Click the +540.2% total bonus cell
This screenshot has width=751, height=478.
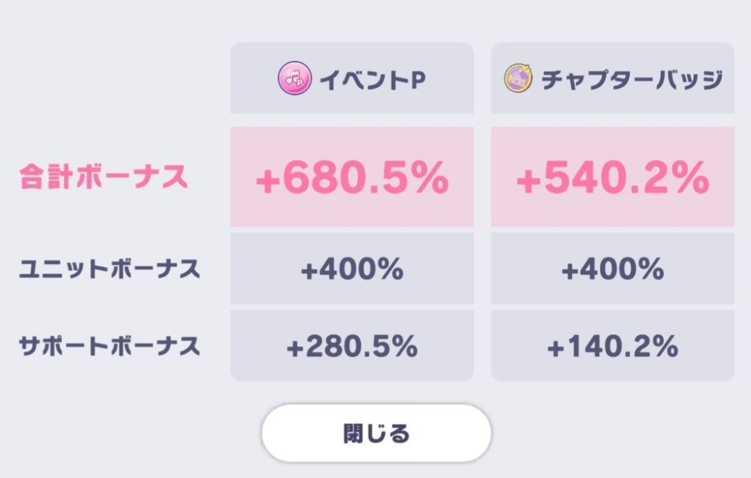click(612, 177)
